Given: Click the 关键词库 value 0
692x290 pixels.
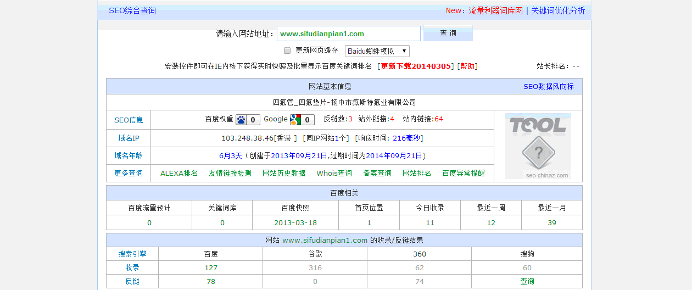Looking at the screenshot, I should coord(222,223).
